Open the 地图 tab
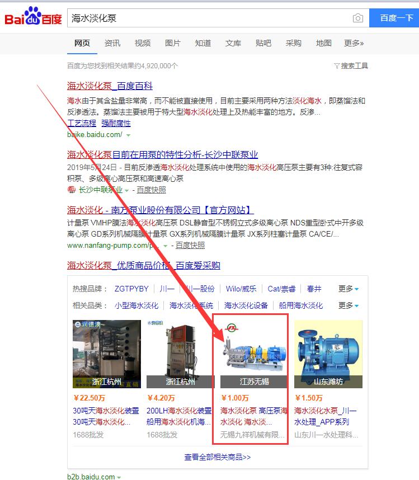This screenshot has width=419, height=480. coord(323,43)
